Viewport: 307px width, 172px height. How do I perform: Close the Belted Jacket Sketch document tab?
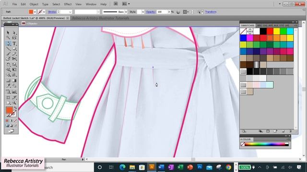pos(68,18)
